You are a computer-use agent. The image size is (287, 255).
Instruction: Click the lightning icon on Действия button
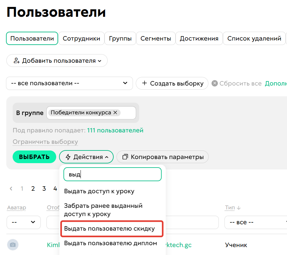pos(68,157)
